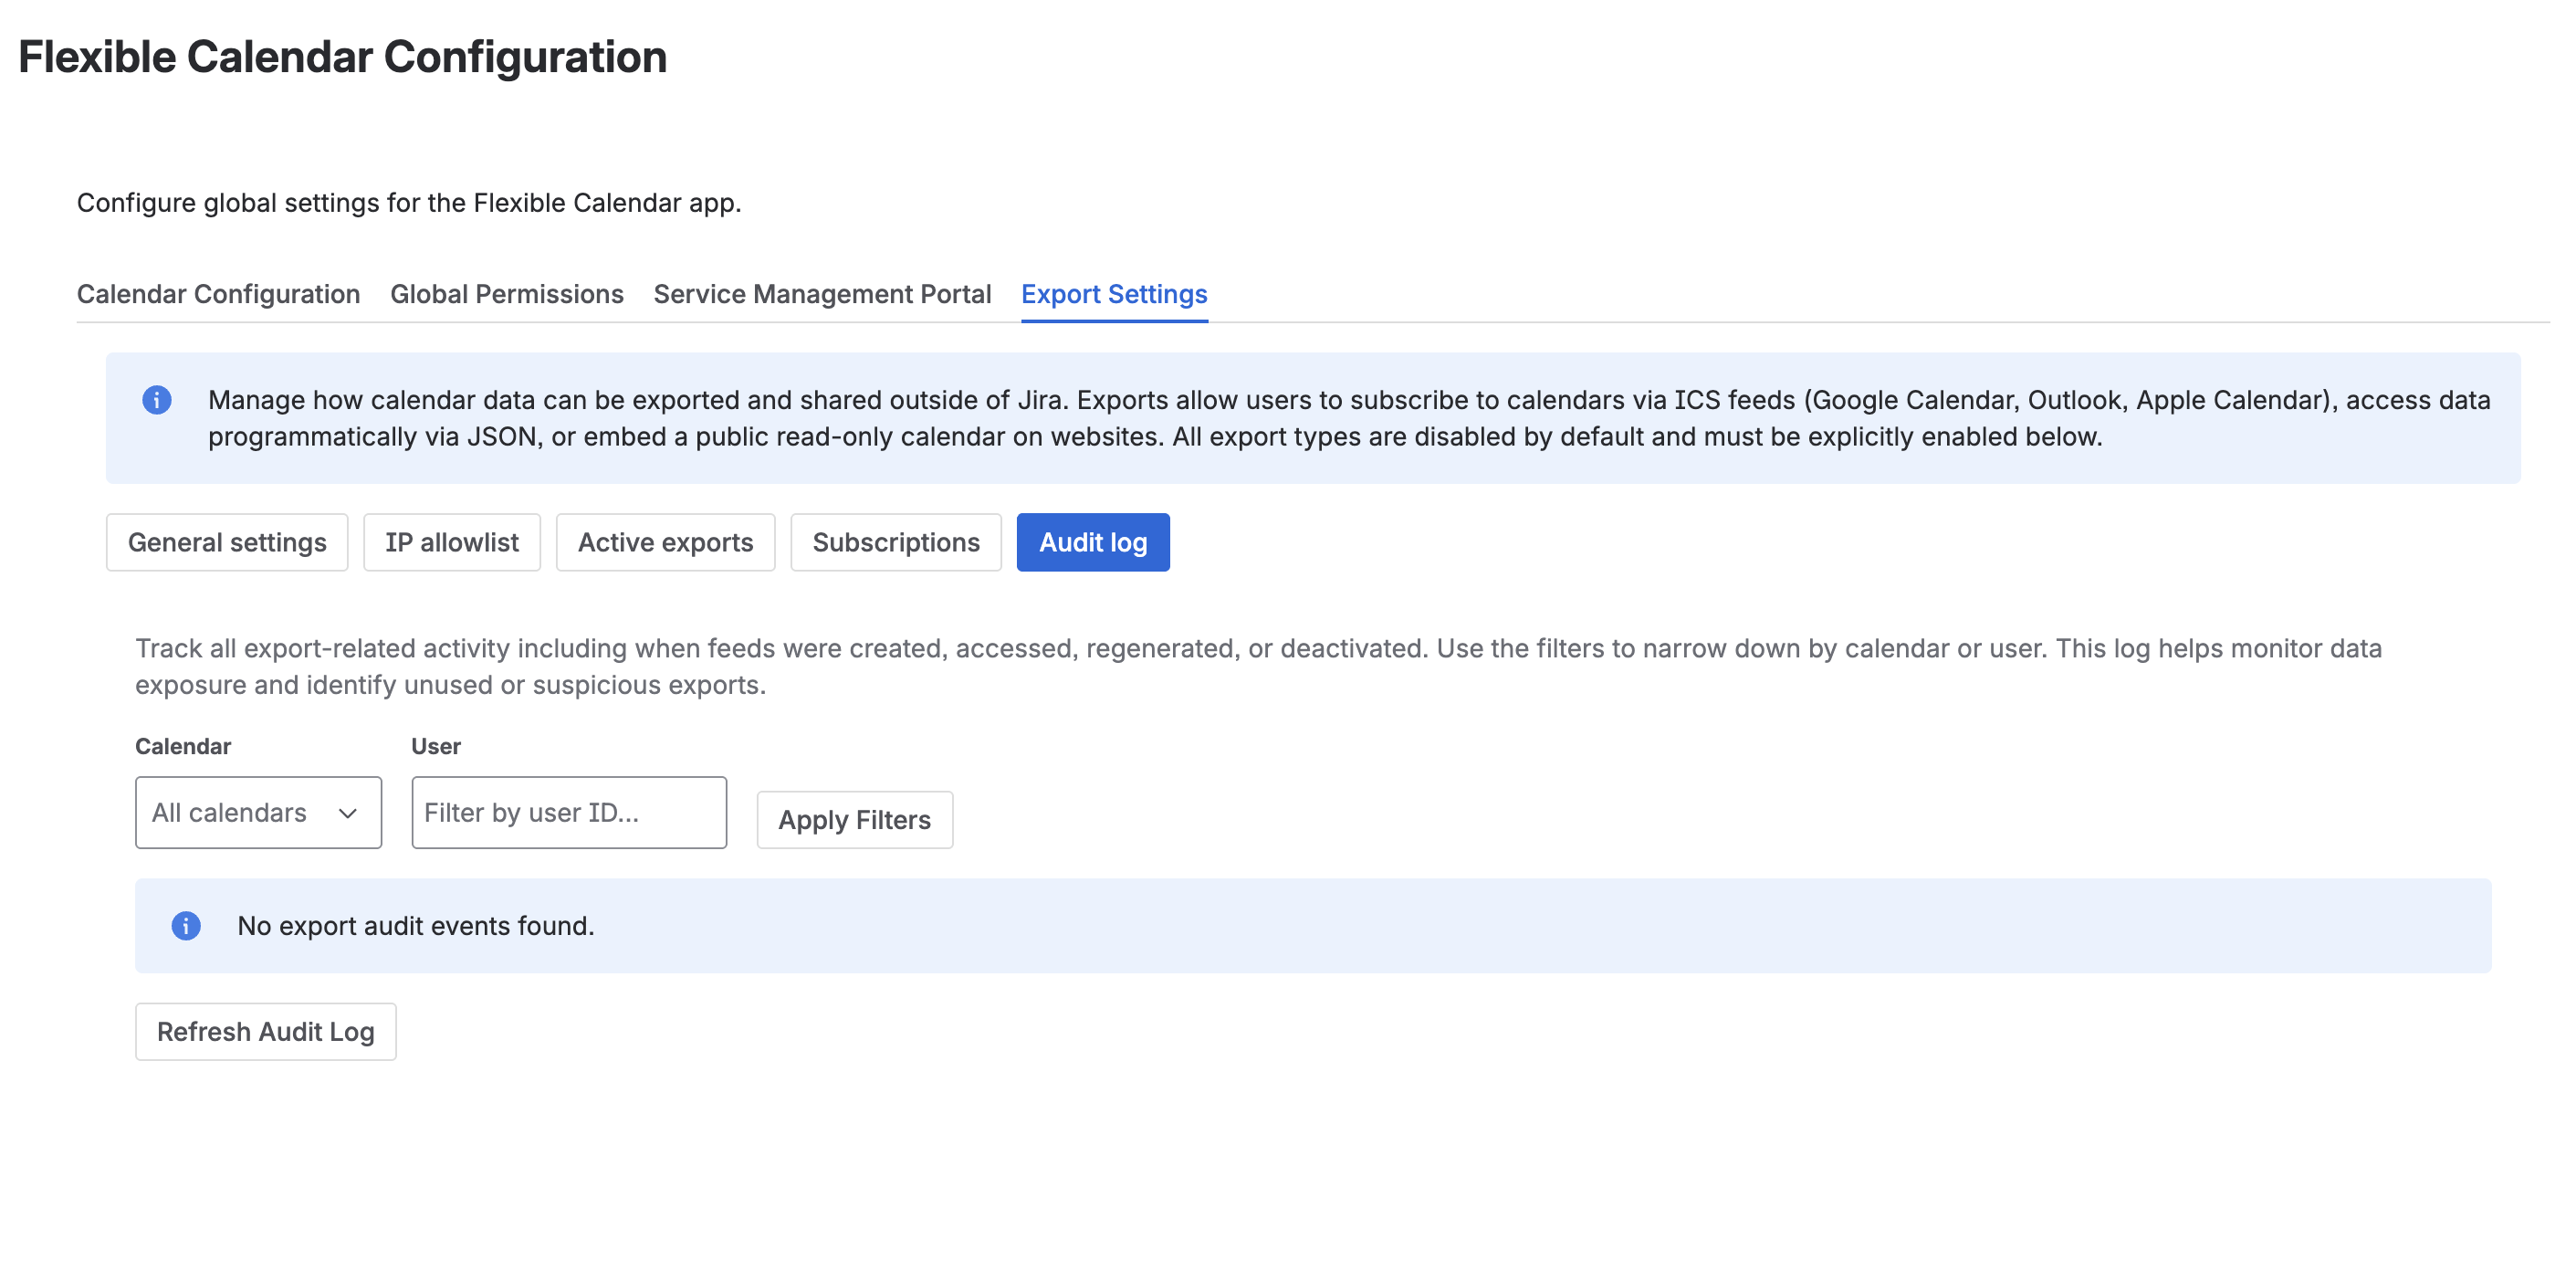Image resolution: width=2576 pixels, height=1271 pixels.
Task: Open the Subscriptions section
Action: [x=896, y=541]
